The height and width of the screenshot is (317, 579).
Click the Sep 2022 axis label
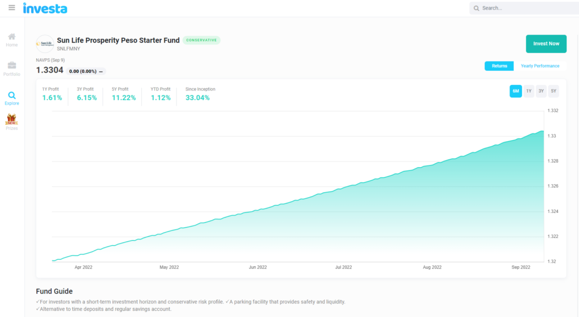[x=521, y=267]
